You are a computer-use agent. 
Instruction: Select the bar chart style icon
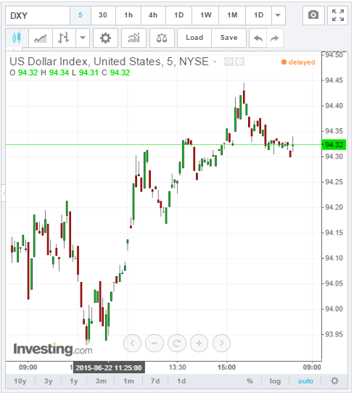(x=64, y=38)
